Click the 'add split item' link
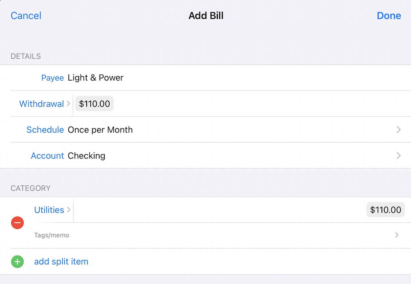411x284 pixels. [x=61, y=262]
